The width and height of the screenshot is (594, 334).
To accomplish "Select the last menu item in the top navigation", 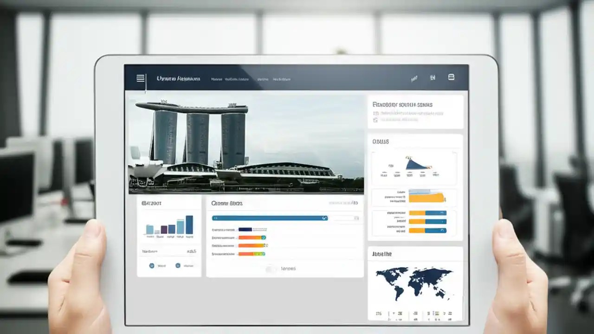I will [x=282, y=79].
